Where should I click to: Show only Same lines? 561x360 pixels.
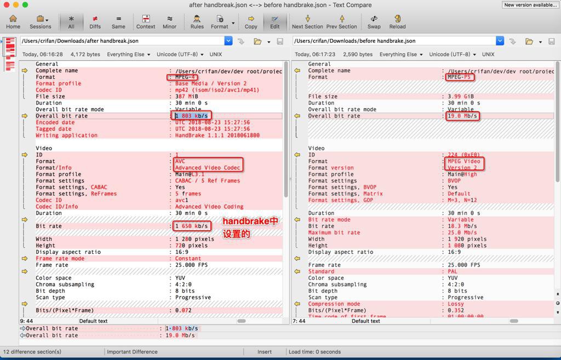pyautogui.click(x=118, y=22)
